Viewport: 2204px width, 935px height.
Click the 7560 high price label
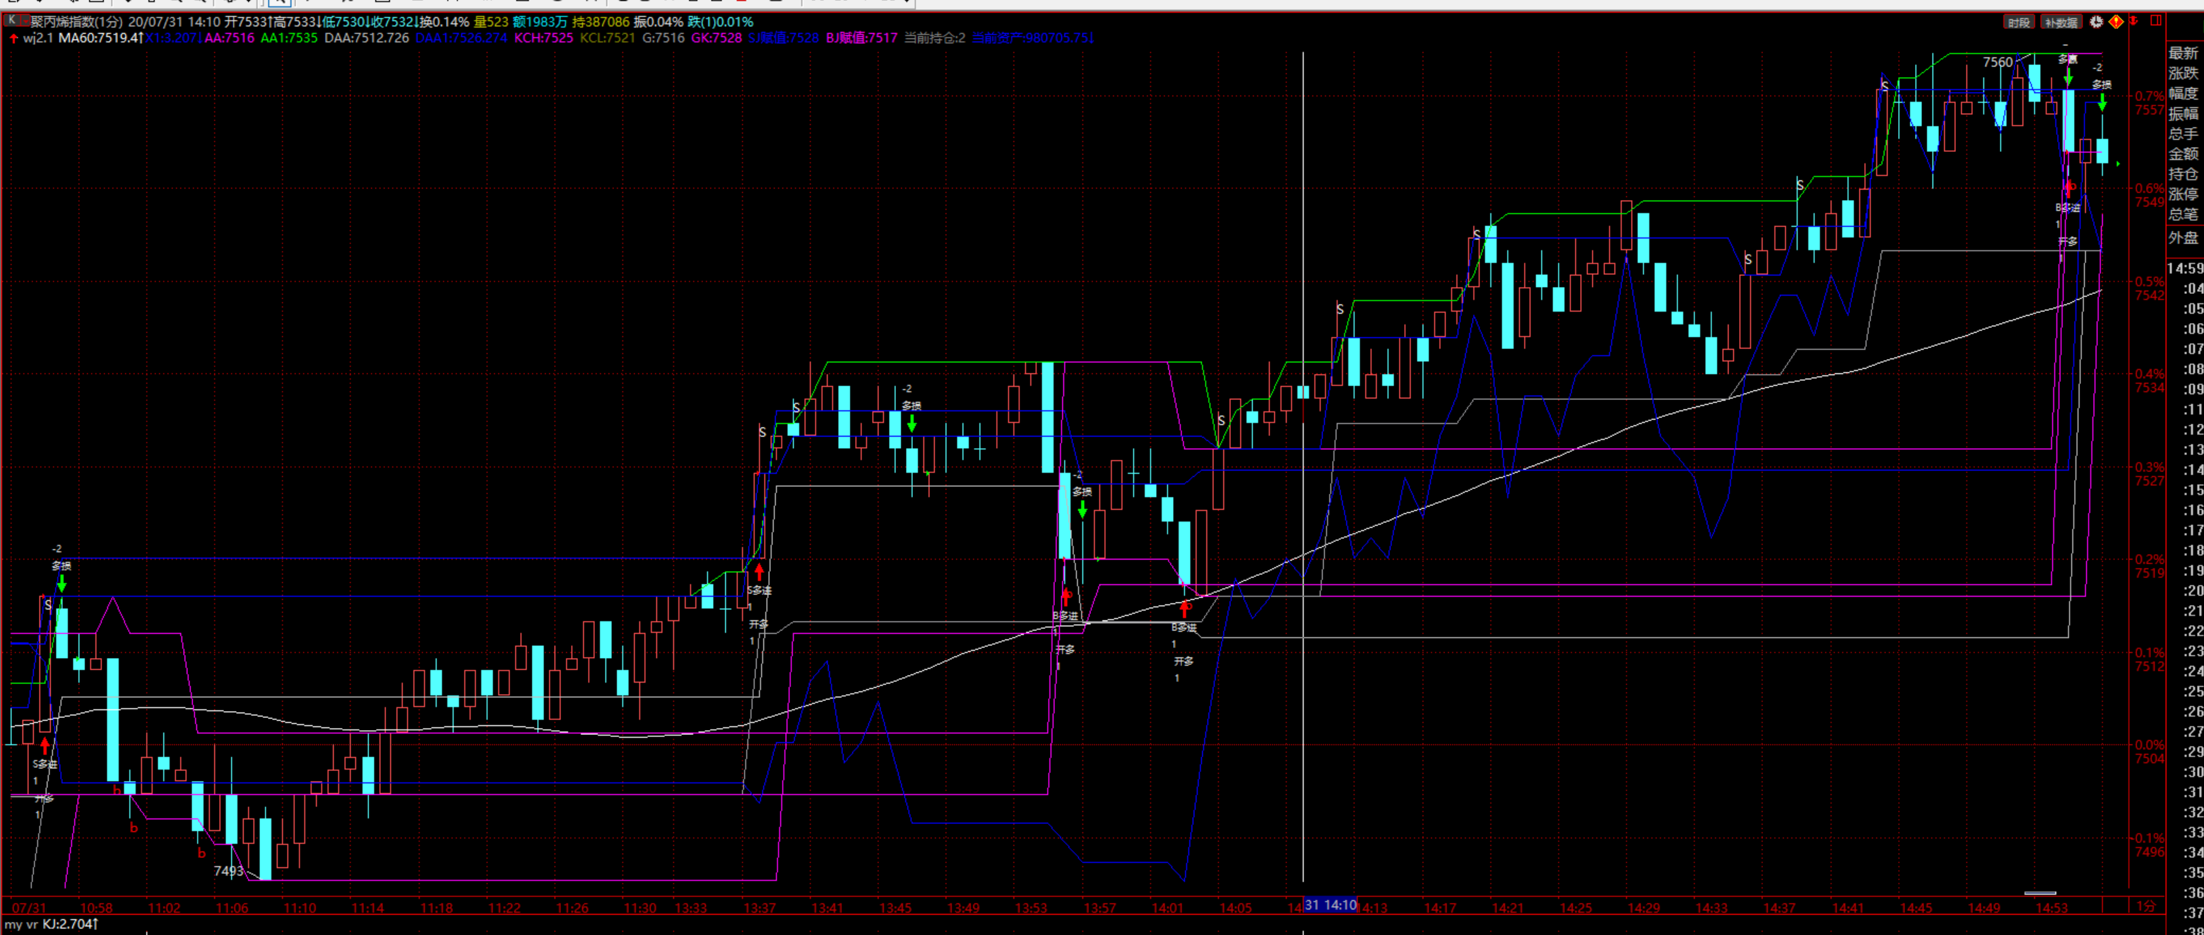click(x=1998, y=62)
